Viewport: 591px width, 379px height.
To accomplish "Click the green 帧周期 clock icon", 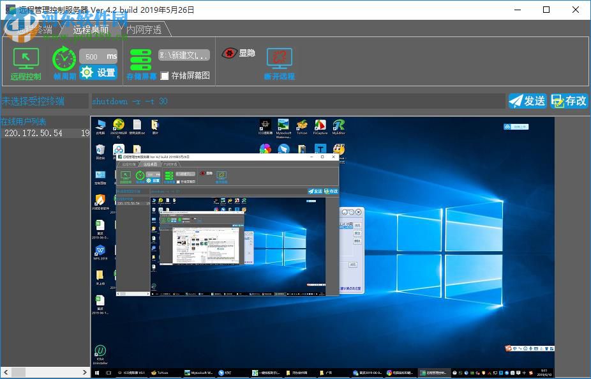I will (x=64, y=59).
